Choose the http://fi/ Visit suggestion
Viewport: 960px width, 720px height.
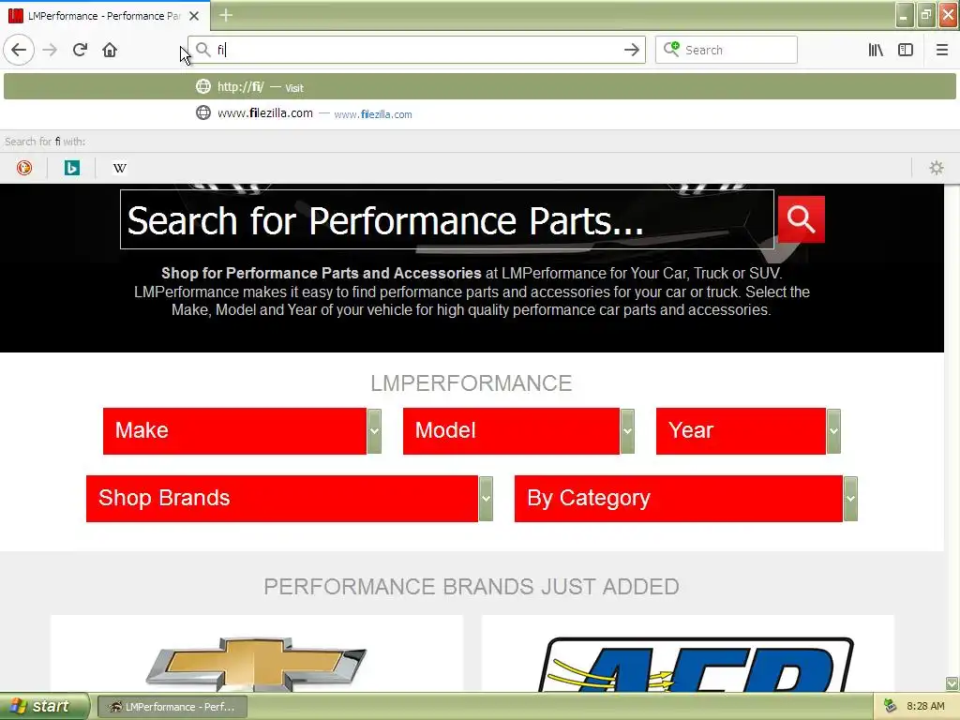pyautogui.click(x=479, y=87)
